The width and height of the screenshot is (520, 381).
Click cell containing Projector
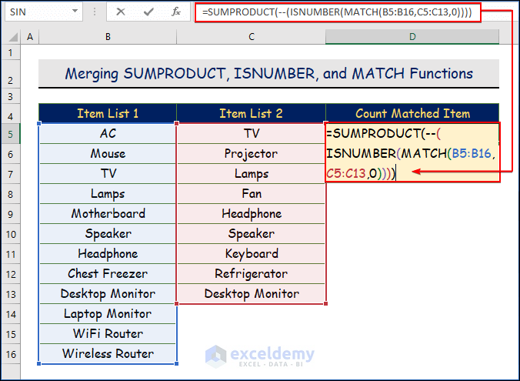coord(251,154)
